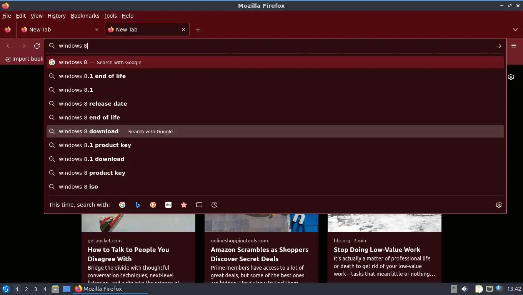Close the active second New Tab
The image size is (523, 295).
(x=183, y=30)
